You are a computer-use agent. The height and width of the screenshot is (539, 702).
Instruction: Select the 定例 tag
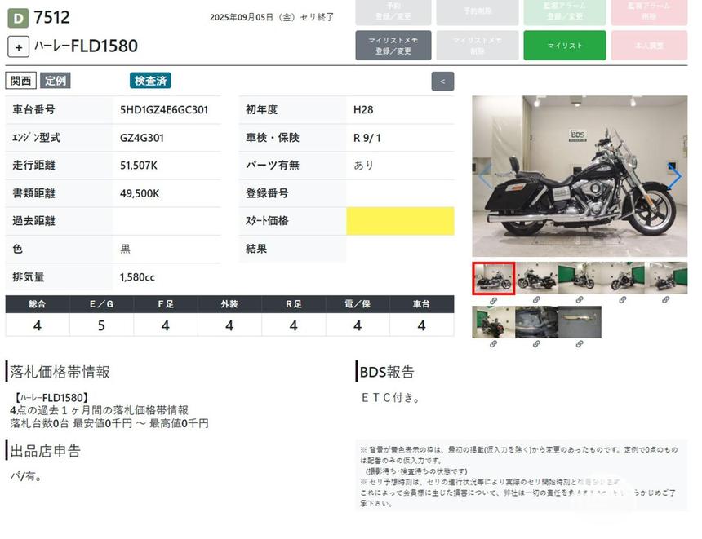click(x=56, y=81)
